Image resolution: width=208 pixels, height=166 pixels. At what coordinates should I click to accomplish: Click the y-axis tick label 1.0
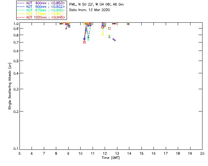click(x=16, y=24)
